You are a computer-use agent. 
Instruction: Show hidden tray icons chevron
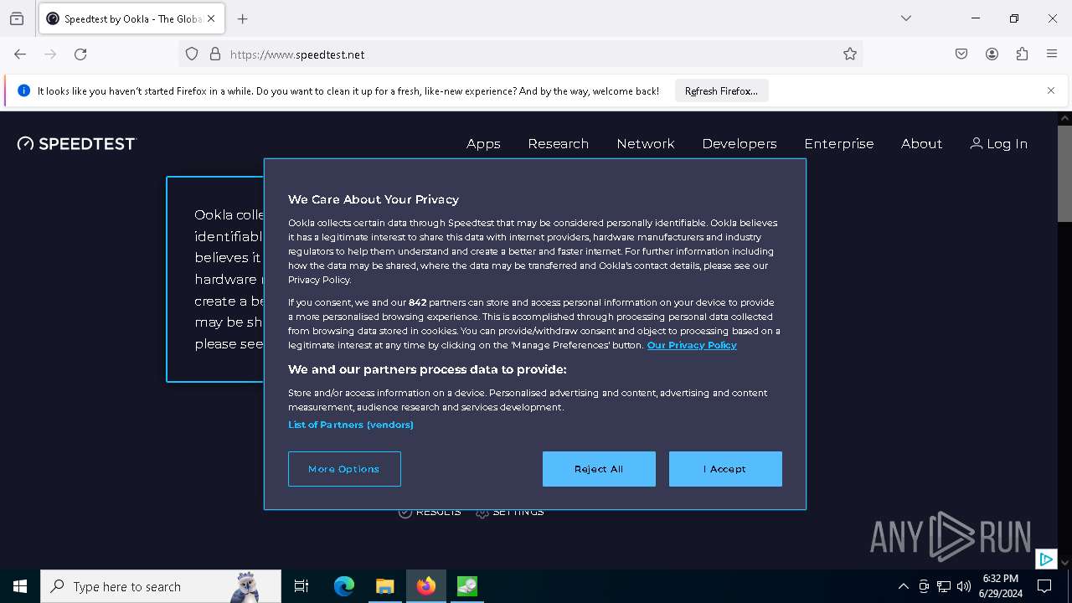pos(903,586)
